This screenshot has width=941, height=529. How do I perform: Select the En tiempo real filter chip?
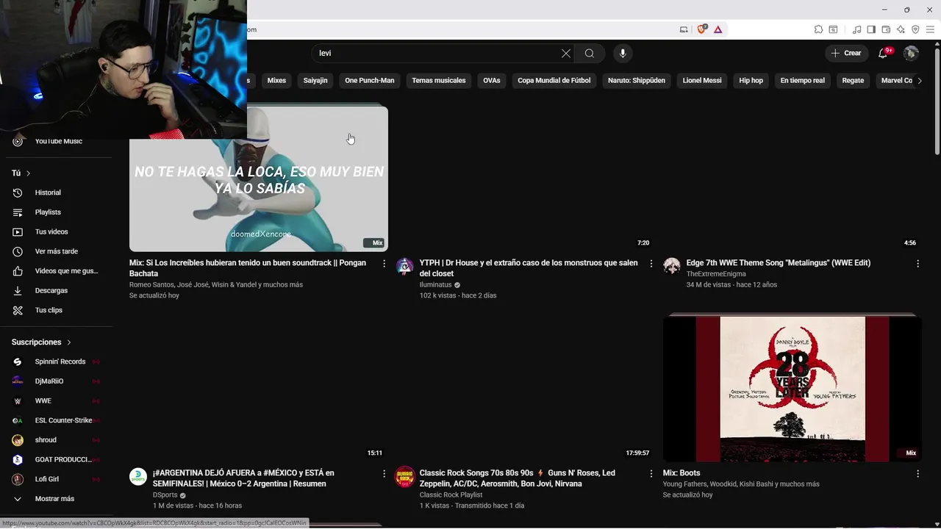803,81
